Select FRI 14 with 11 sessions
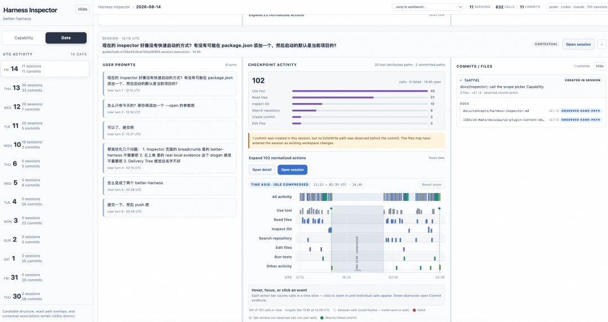The height and width of the screenshot is (322, 608). coord(45,69)
